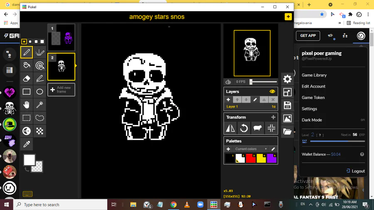
Task: Show more bookmarks chevron in Chrome
Action: pyautogui.click(x=340, y=23)
